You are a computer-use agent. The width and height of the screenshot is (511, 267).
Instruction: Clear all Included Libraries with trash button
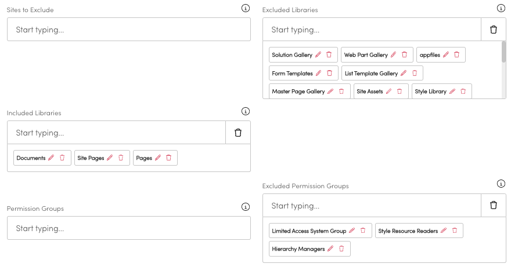(x=237, y=133)
